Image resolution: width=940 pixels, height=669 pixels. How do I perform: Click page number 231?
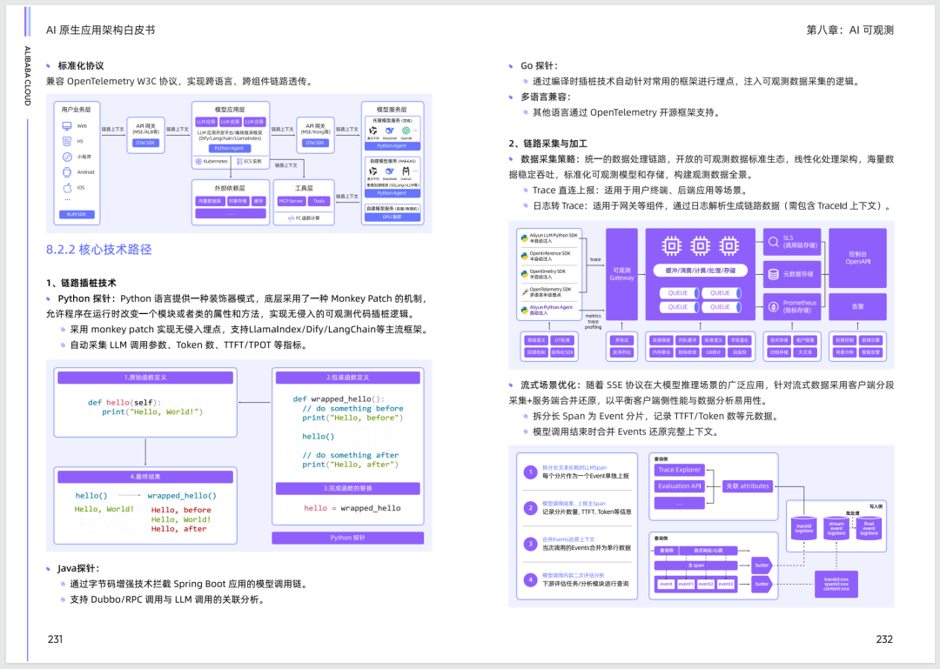tap(55, 639)
